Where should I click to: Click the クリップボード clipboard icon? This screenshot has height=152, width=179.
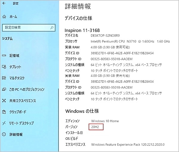[x=4, y=112]
